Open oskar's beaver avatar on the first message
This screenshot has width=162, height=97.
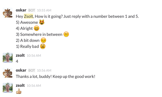tap(8, 13)
